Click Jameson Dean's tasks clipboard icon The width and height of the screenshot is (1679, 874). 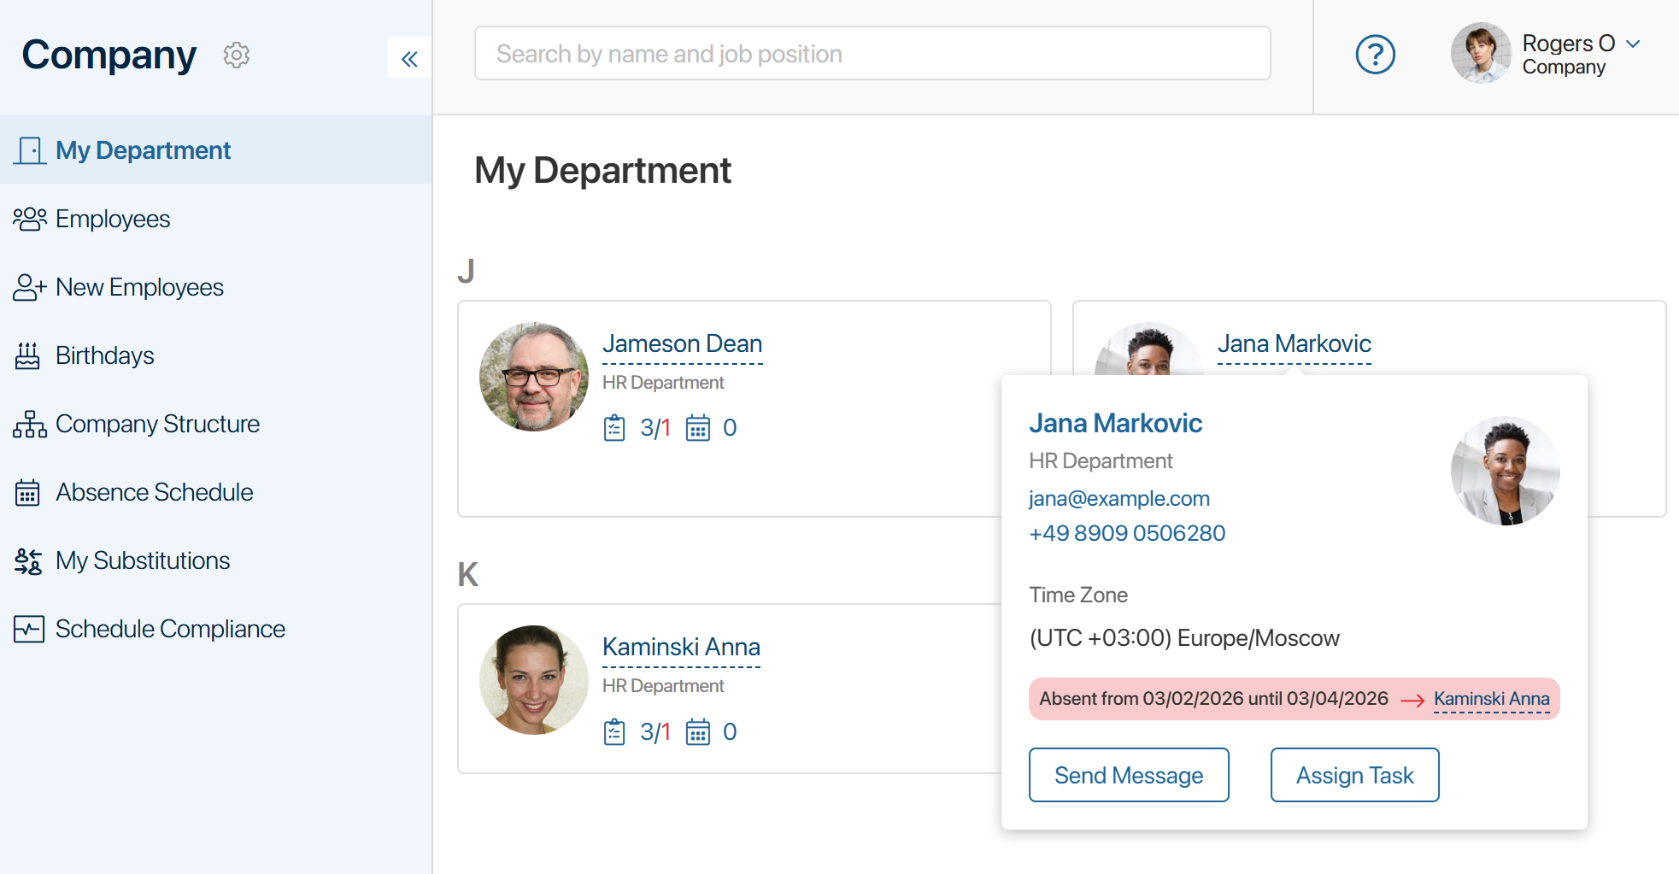click(614, 427)
